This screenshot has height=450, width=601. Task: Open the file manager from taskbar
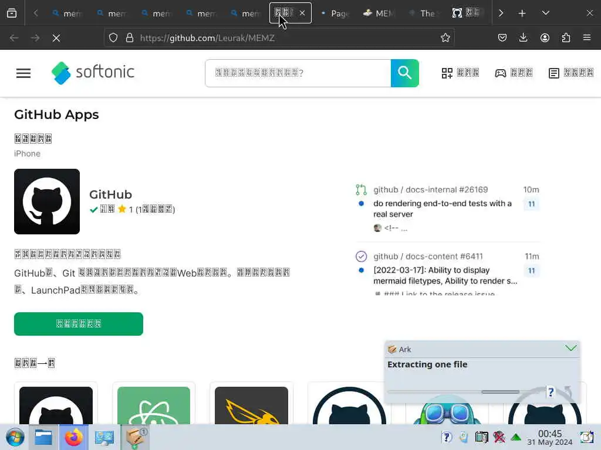[x=43, y=437]
